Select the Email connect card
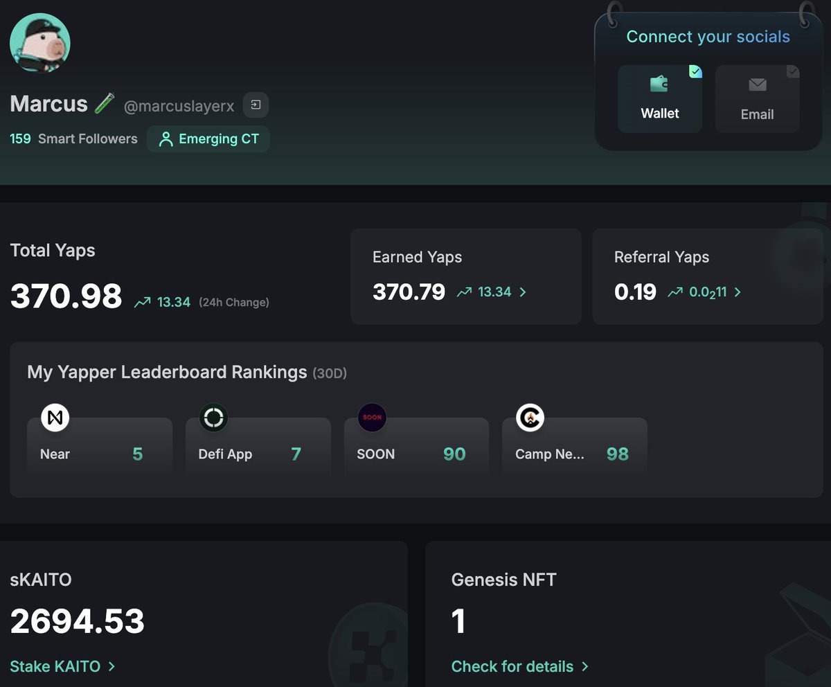This screenshot has height=687, width=831. tap(757, 98)
